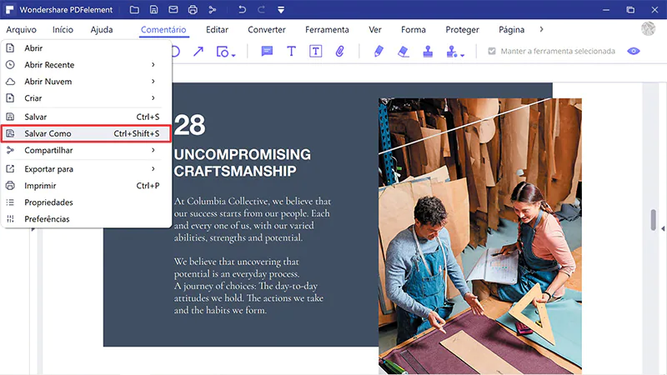Open the Proteger tab
The height and width of the screenshot is (375, 667).
pyautogui.click(x=462, y=30)
